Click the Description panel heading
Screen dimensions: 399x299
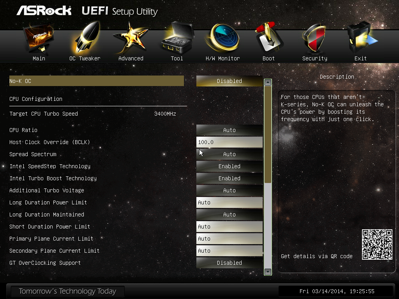coord(337,77)
